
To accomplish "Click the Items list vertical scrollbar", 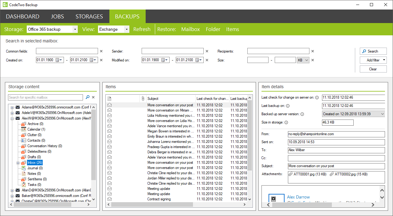I will click(x=250, y=135).
